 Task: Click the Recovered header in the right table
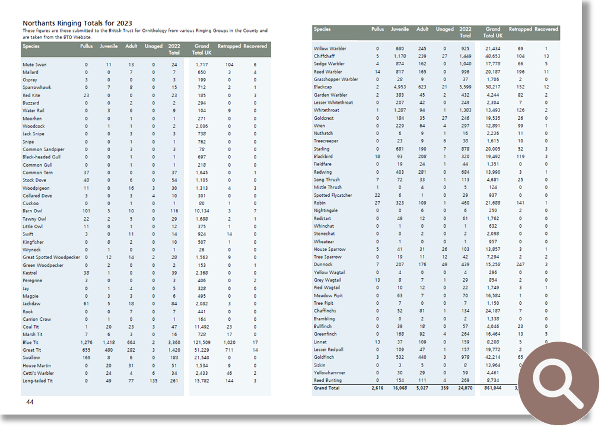(546, 29)
